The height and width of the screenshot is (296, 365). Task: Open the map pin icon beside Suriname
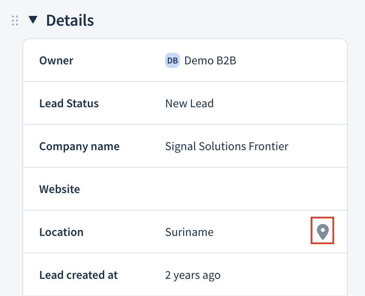[x=323, y=231]
